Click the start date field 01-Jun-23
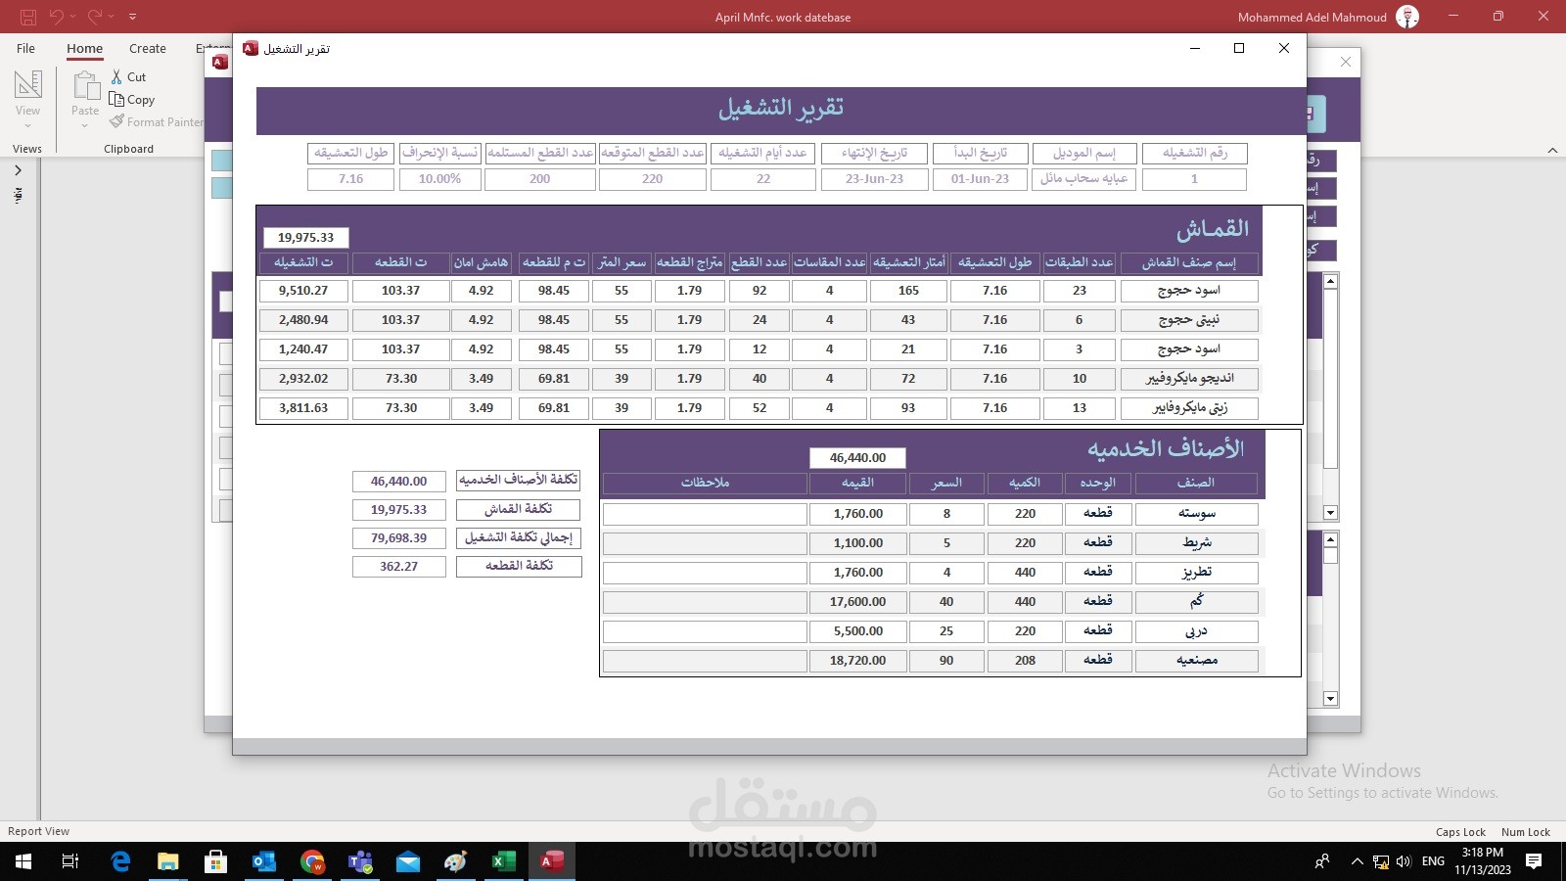Viewport: 1566px width, 881px height. coord(980,179)
